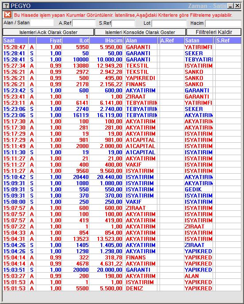Click the red X icon beside the info message
This screenshot has width=244, height=304.
[8, 15]
